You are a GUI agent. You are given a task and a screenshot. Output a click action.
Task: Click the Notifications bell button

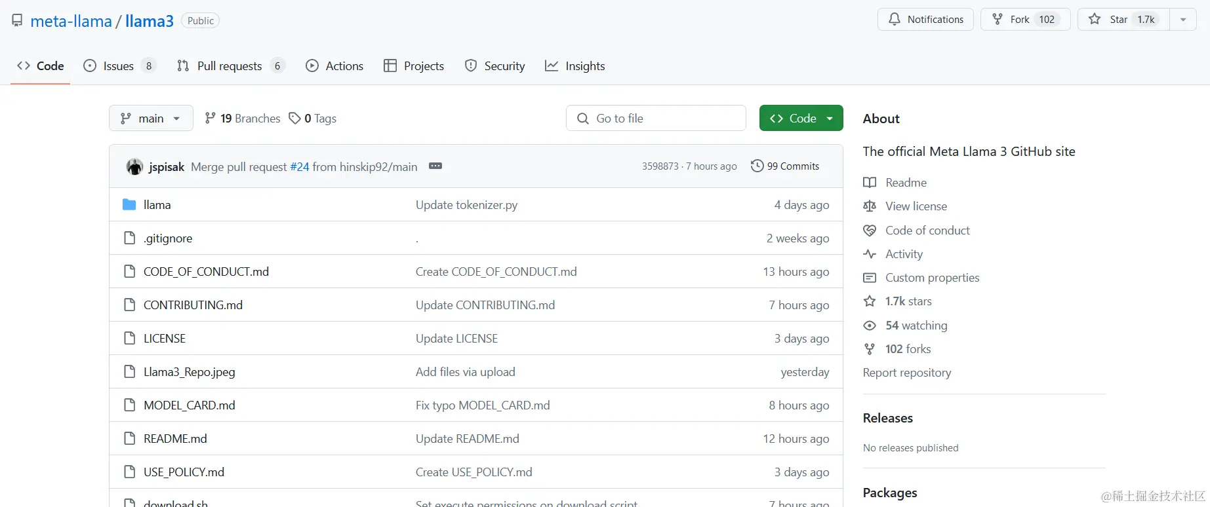pos(925,19)
